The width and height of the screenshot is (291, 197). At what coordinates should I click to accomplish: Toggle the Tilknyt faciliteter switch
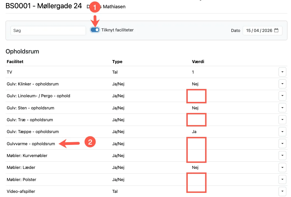95,30
